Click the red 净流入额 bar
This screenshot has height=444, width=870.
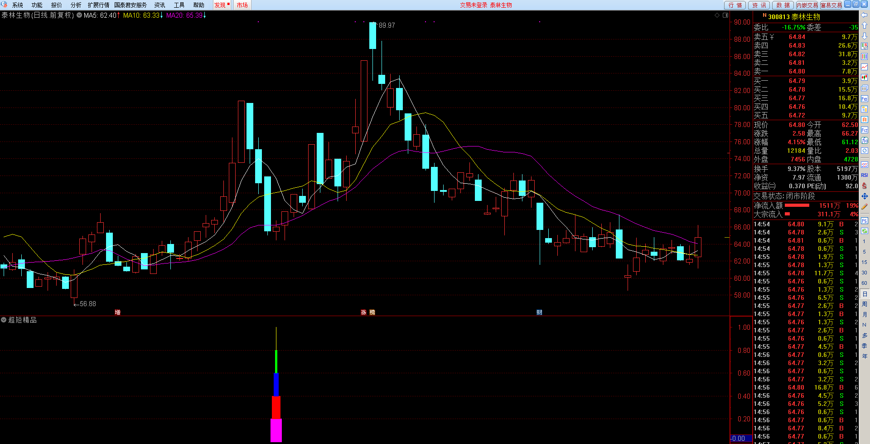coord(797,205)
